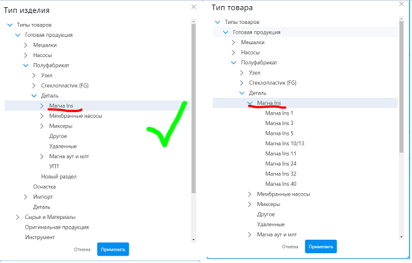Collapse Магна Ins in right tree
Screen dimensions: 412x263
(250, 103)
